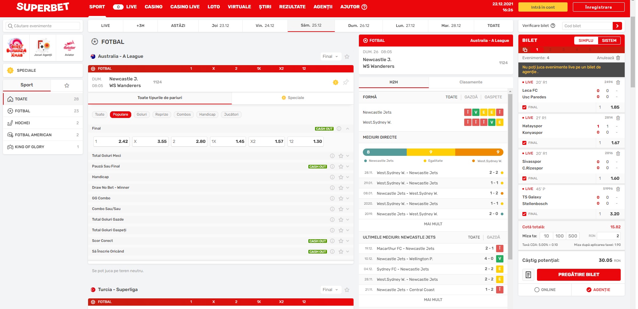The image size is (638, 309).
Task: Open the Final dropdown for Australia A League
Action: click(330, 56)
